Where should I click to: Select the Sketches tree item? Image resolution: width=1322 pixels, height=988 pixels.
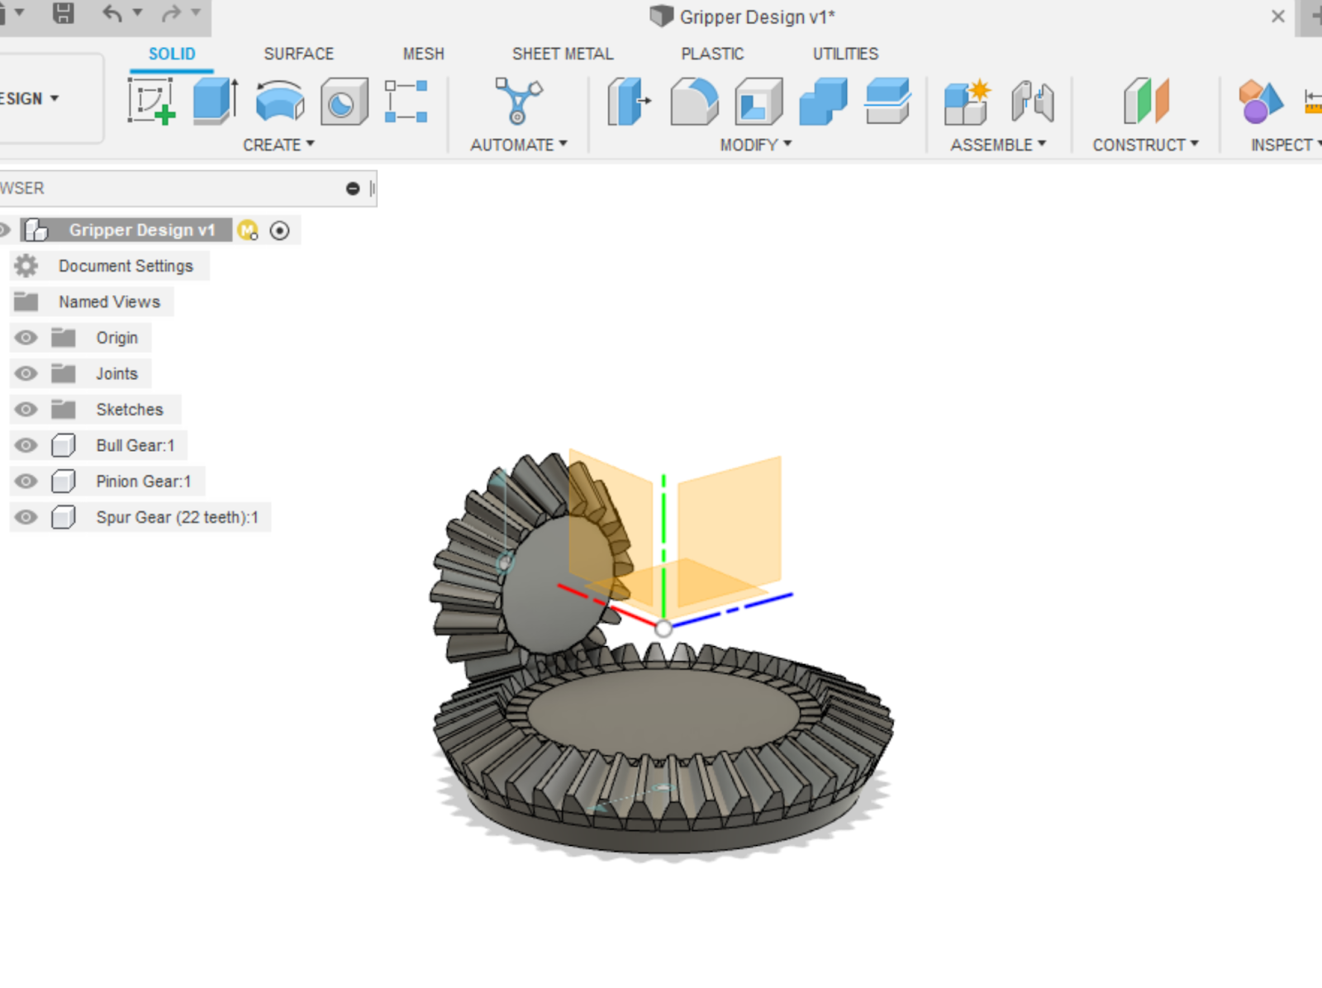pos(130,409)
